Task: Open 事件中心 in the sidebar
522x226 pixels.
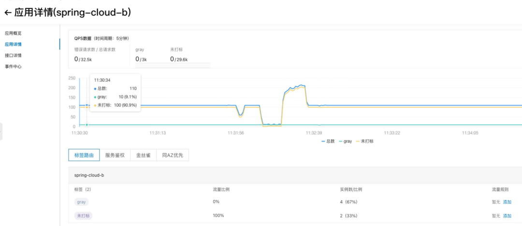Action: [14, 67]
